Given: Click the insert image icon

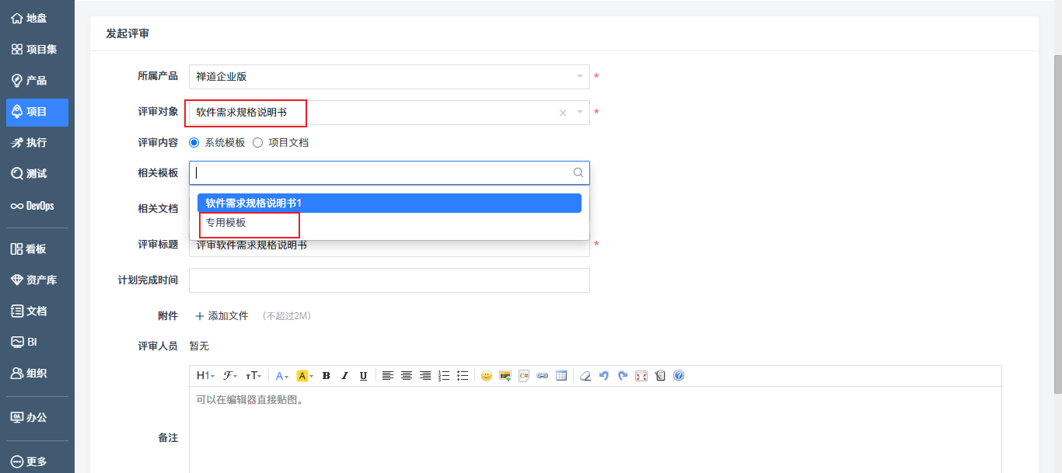Looking at the screenshot, I should click(505, 376).
